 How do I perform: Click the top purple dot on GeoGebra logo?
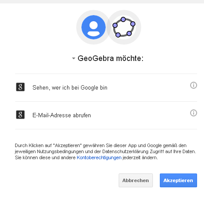pyautogui.click(x=123, y=19)
